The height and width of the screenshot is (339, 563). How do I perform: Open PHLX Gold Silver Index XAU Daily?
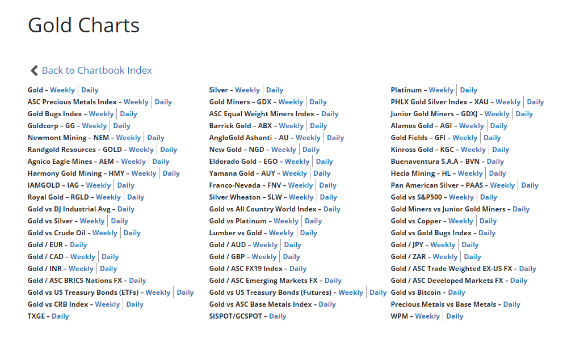[x=535, y=102]
